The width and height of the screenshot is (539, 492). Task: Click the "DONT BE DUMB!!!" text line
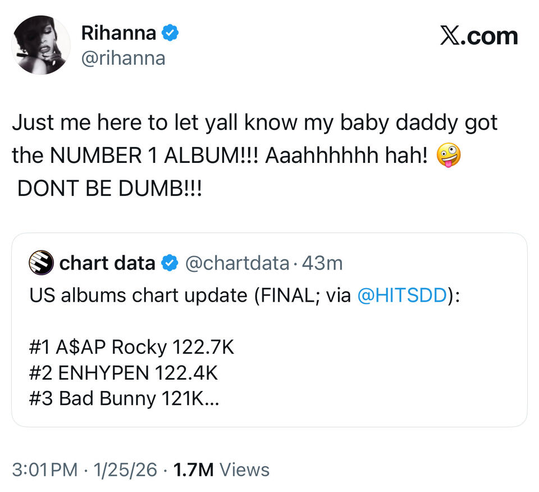tap(109, 189)
